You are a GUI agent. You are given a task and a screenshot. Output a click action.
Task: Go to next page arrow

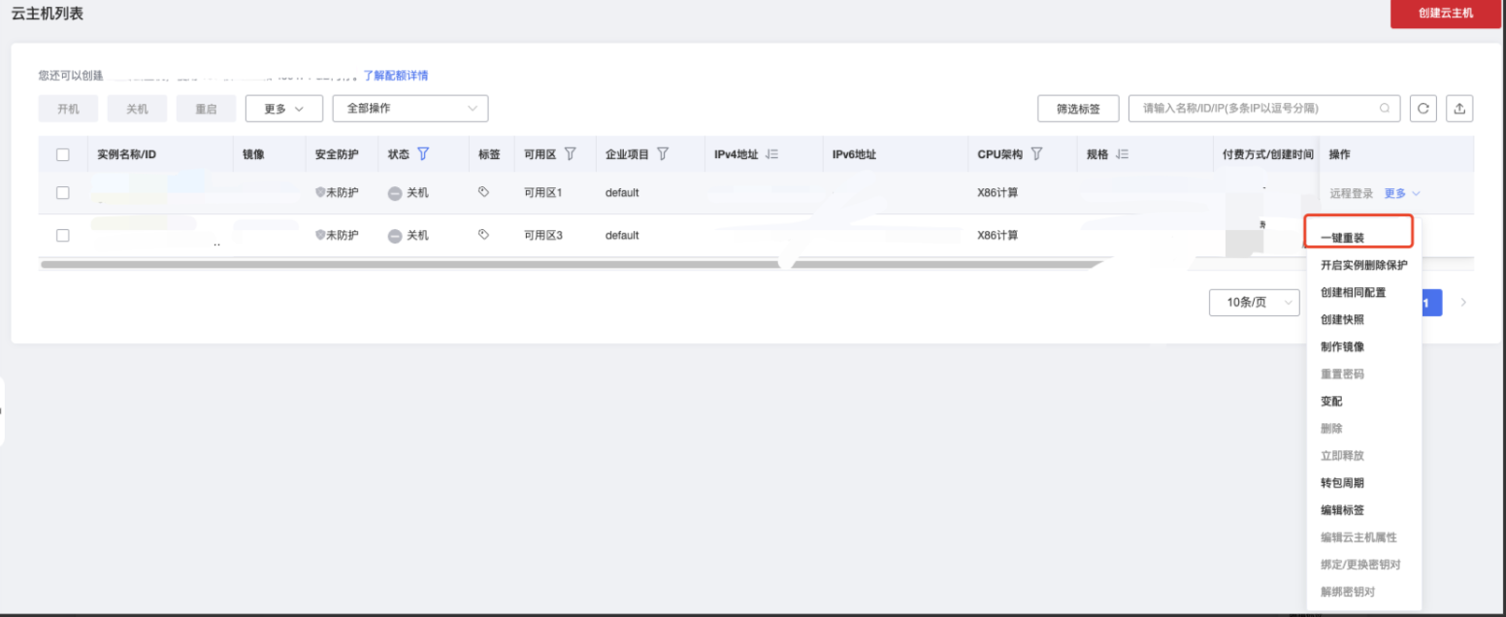pyautogui.click(x=1463, y=303)
